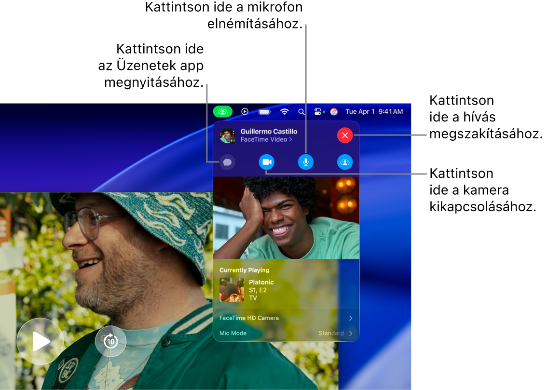The height and width of the screenshot is (390, 548).
Task: Open Messages with the speech bubble button
Action: coord(228,162)
